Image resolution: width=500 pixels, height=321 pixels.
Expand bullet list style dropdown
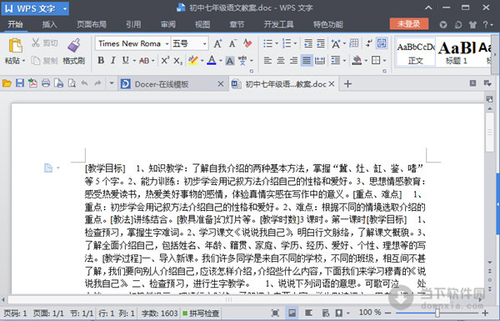coord(277,43)
